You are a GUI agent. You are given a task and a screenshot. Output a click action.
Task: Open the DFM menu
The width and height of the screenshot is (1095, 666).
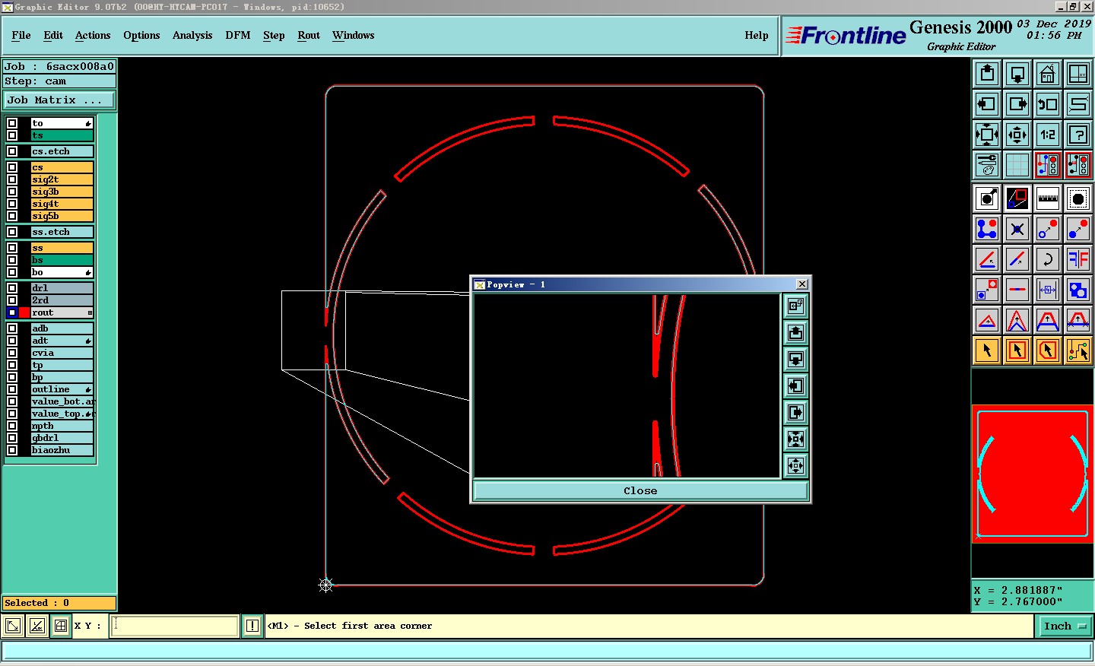coord(238,36)
